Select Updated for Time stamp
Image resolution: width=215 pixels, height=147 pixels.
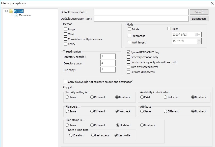[118, 125]
